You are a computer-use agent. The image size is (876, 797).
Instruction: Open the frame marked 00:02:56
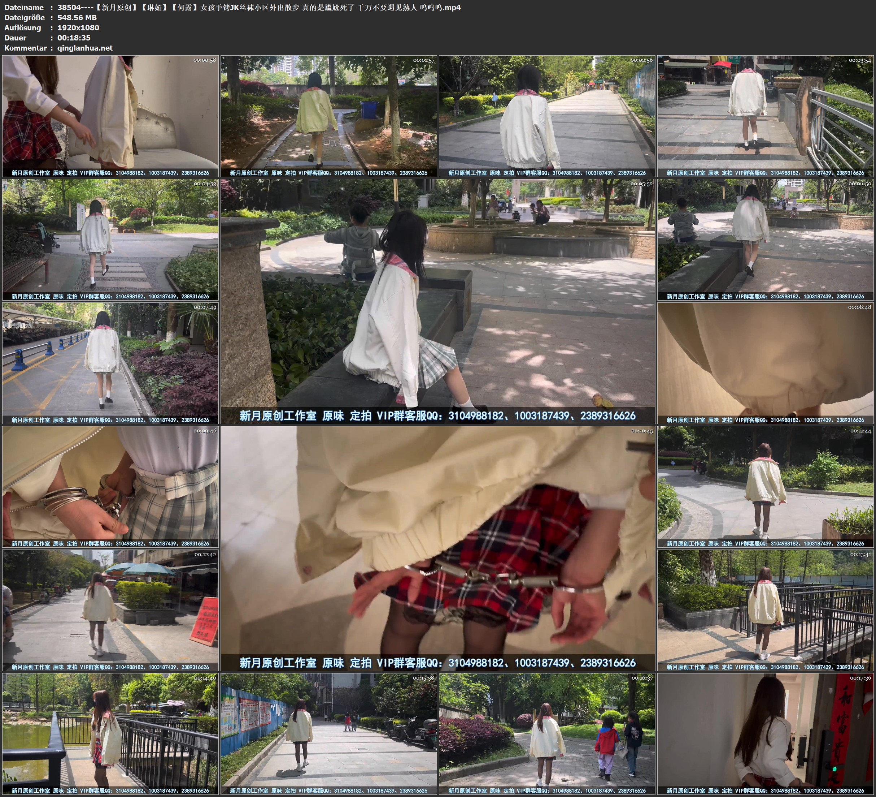click(x=547, y=116)
